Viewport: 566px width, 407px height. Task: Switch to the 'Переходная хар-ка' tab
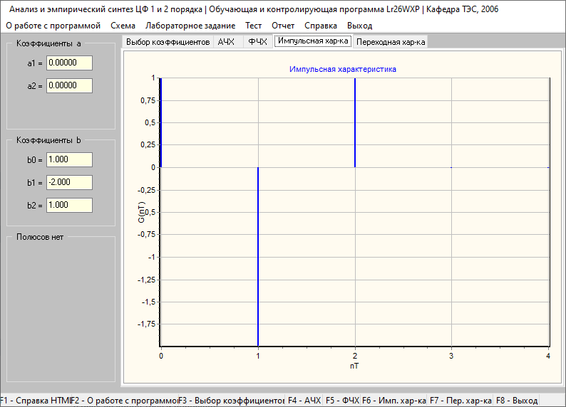coord(391,42)
